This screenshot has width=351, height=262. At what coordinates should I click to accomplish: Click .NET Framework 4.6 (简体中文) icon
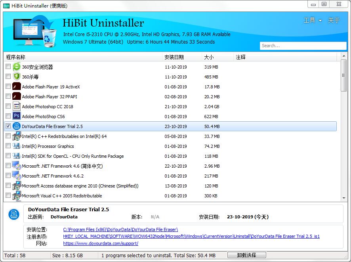17,166
